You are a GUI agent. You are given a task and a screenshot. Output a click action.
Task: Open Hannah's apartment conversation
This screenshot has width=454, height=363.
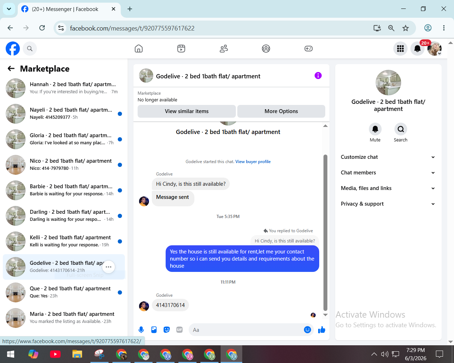pos(64,88)
